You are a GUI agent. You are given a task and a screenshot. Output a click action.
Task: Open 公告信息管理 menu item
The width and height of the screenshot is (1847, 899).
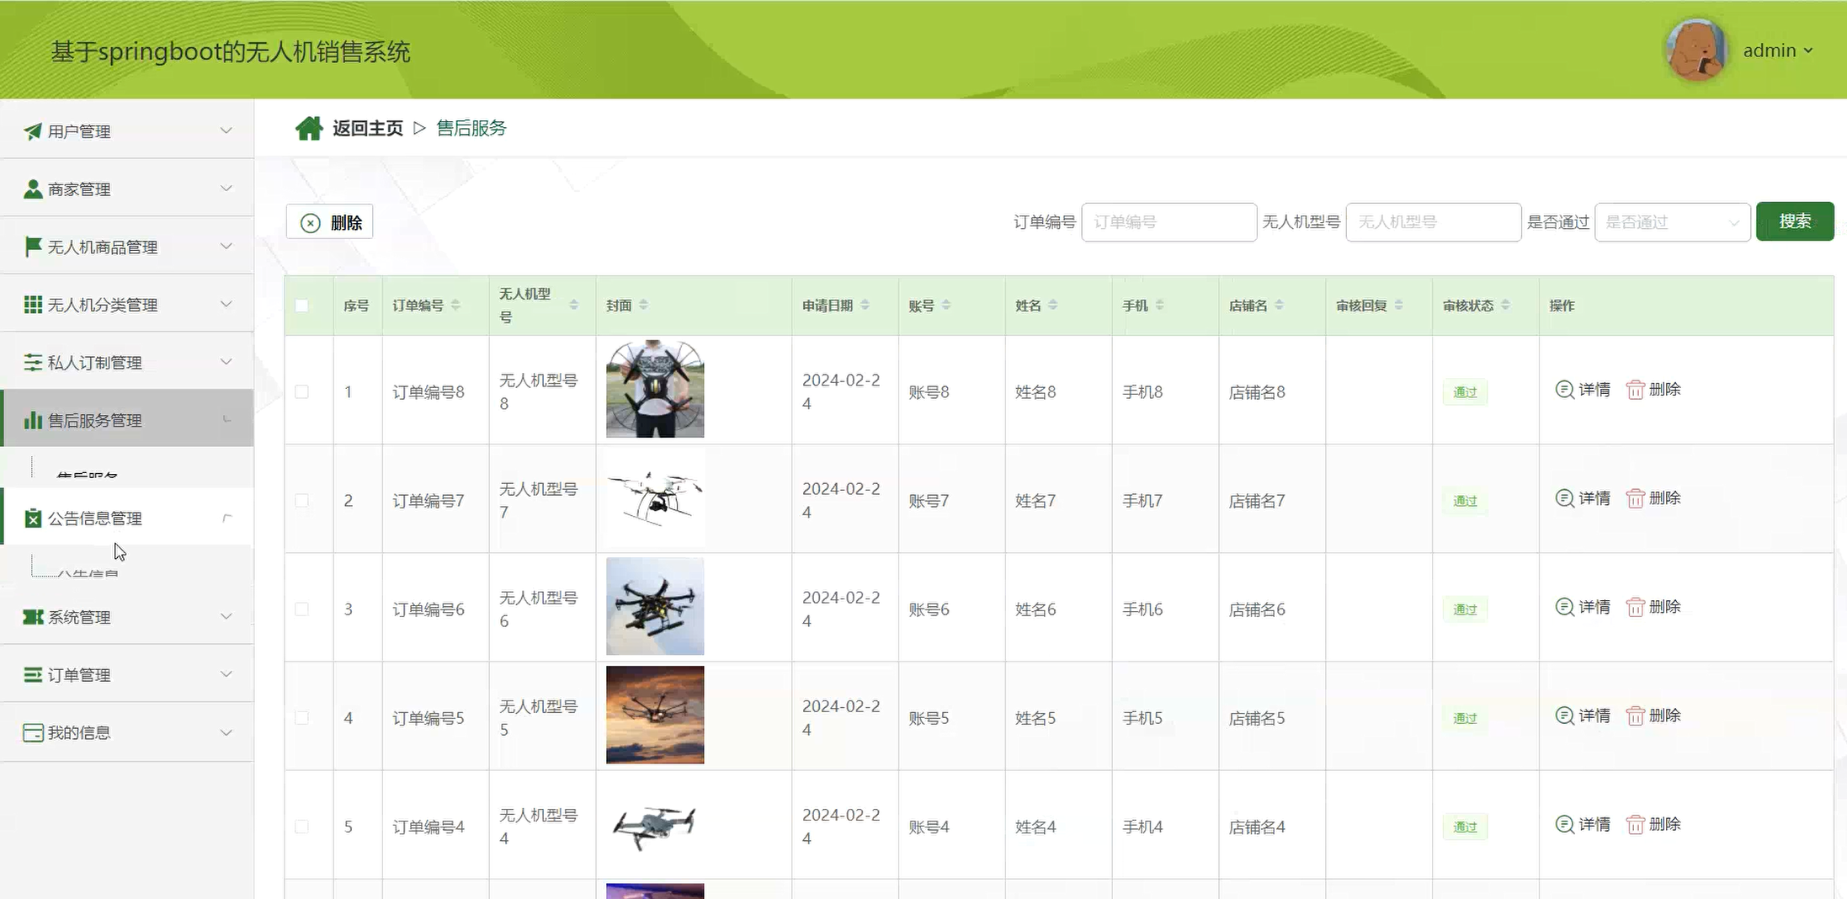[x=127, y=517]
